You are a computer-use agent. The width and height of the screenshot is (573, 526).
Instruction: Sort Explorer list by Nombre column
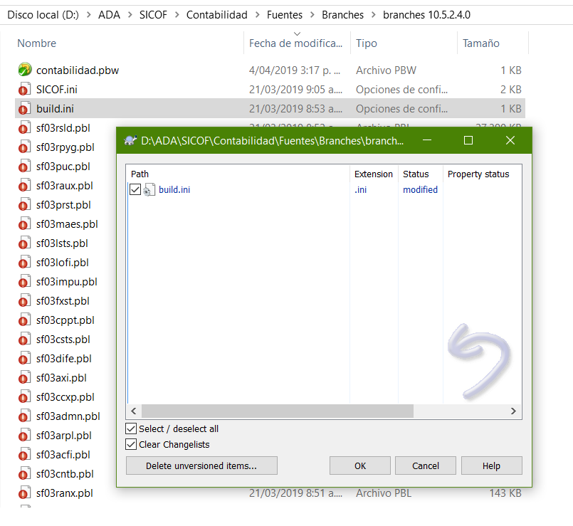point(129,43)
